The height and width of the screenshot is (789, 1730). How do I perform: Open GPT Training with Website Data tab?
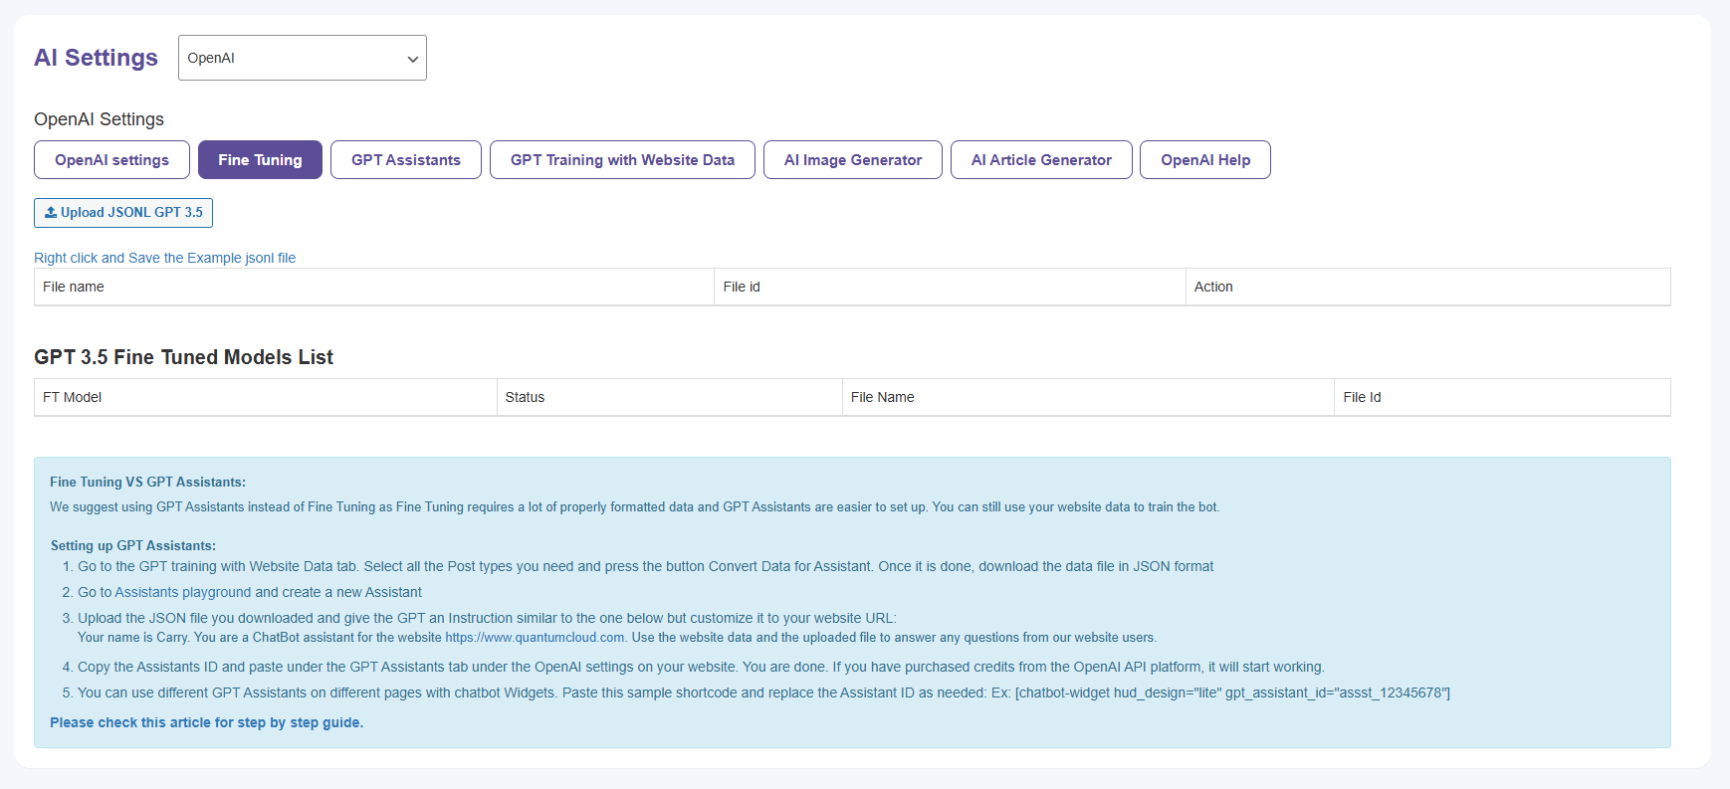pos(622,159)
